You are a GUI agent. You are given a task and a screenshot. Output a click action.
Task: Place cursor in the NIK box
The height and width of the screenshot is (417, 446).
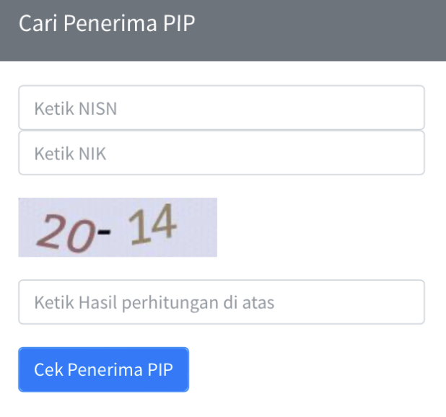[x=222, y=153]
